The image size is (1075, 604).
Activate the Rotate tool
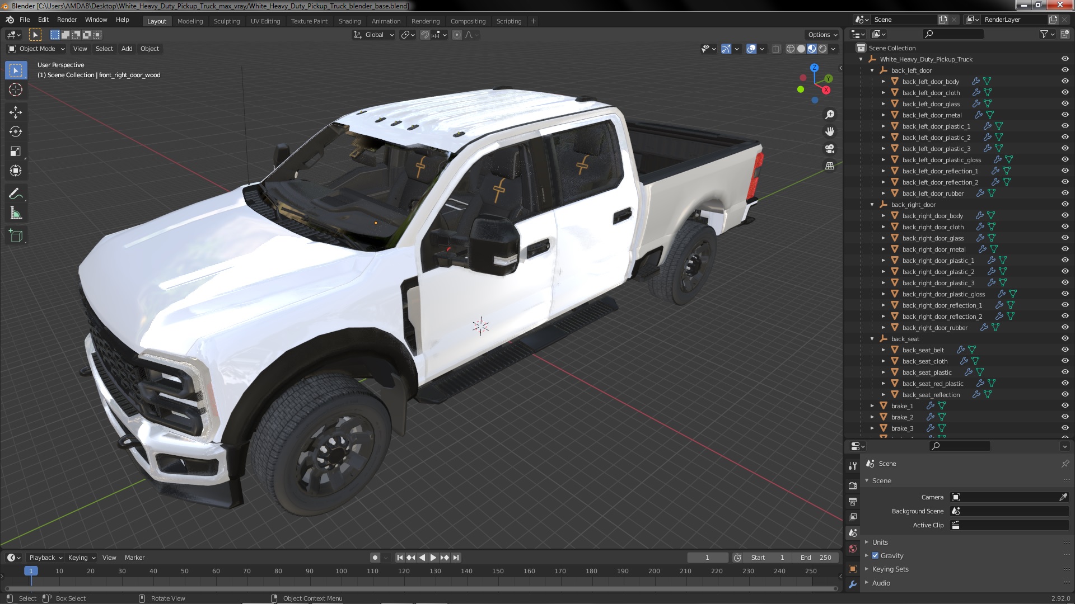(x=16, y=131)
